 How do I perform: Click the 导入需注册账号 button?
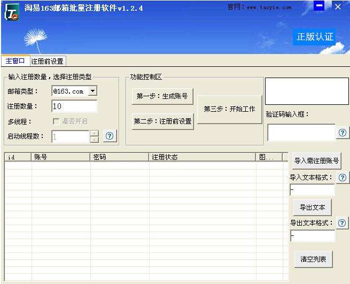316,160
